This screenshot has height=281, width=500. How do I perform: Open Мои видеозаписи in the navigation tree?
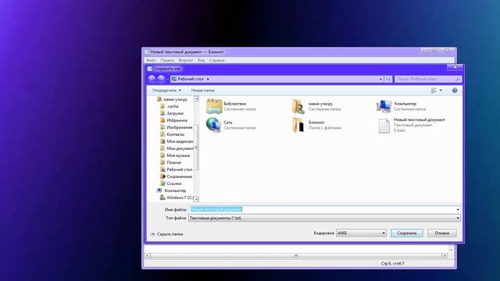[177, 141]
